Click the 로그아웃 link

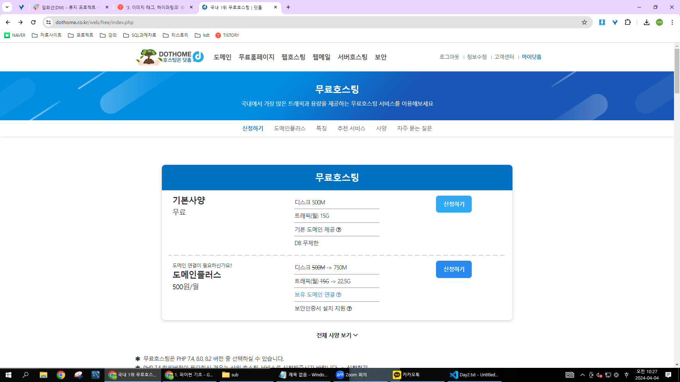coord(449,57)
